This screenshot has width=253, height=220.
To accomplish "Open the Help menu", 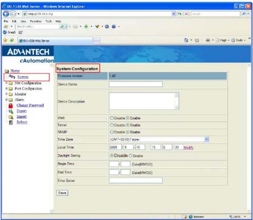I will coord(58,21).
